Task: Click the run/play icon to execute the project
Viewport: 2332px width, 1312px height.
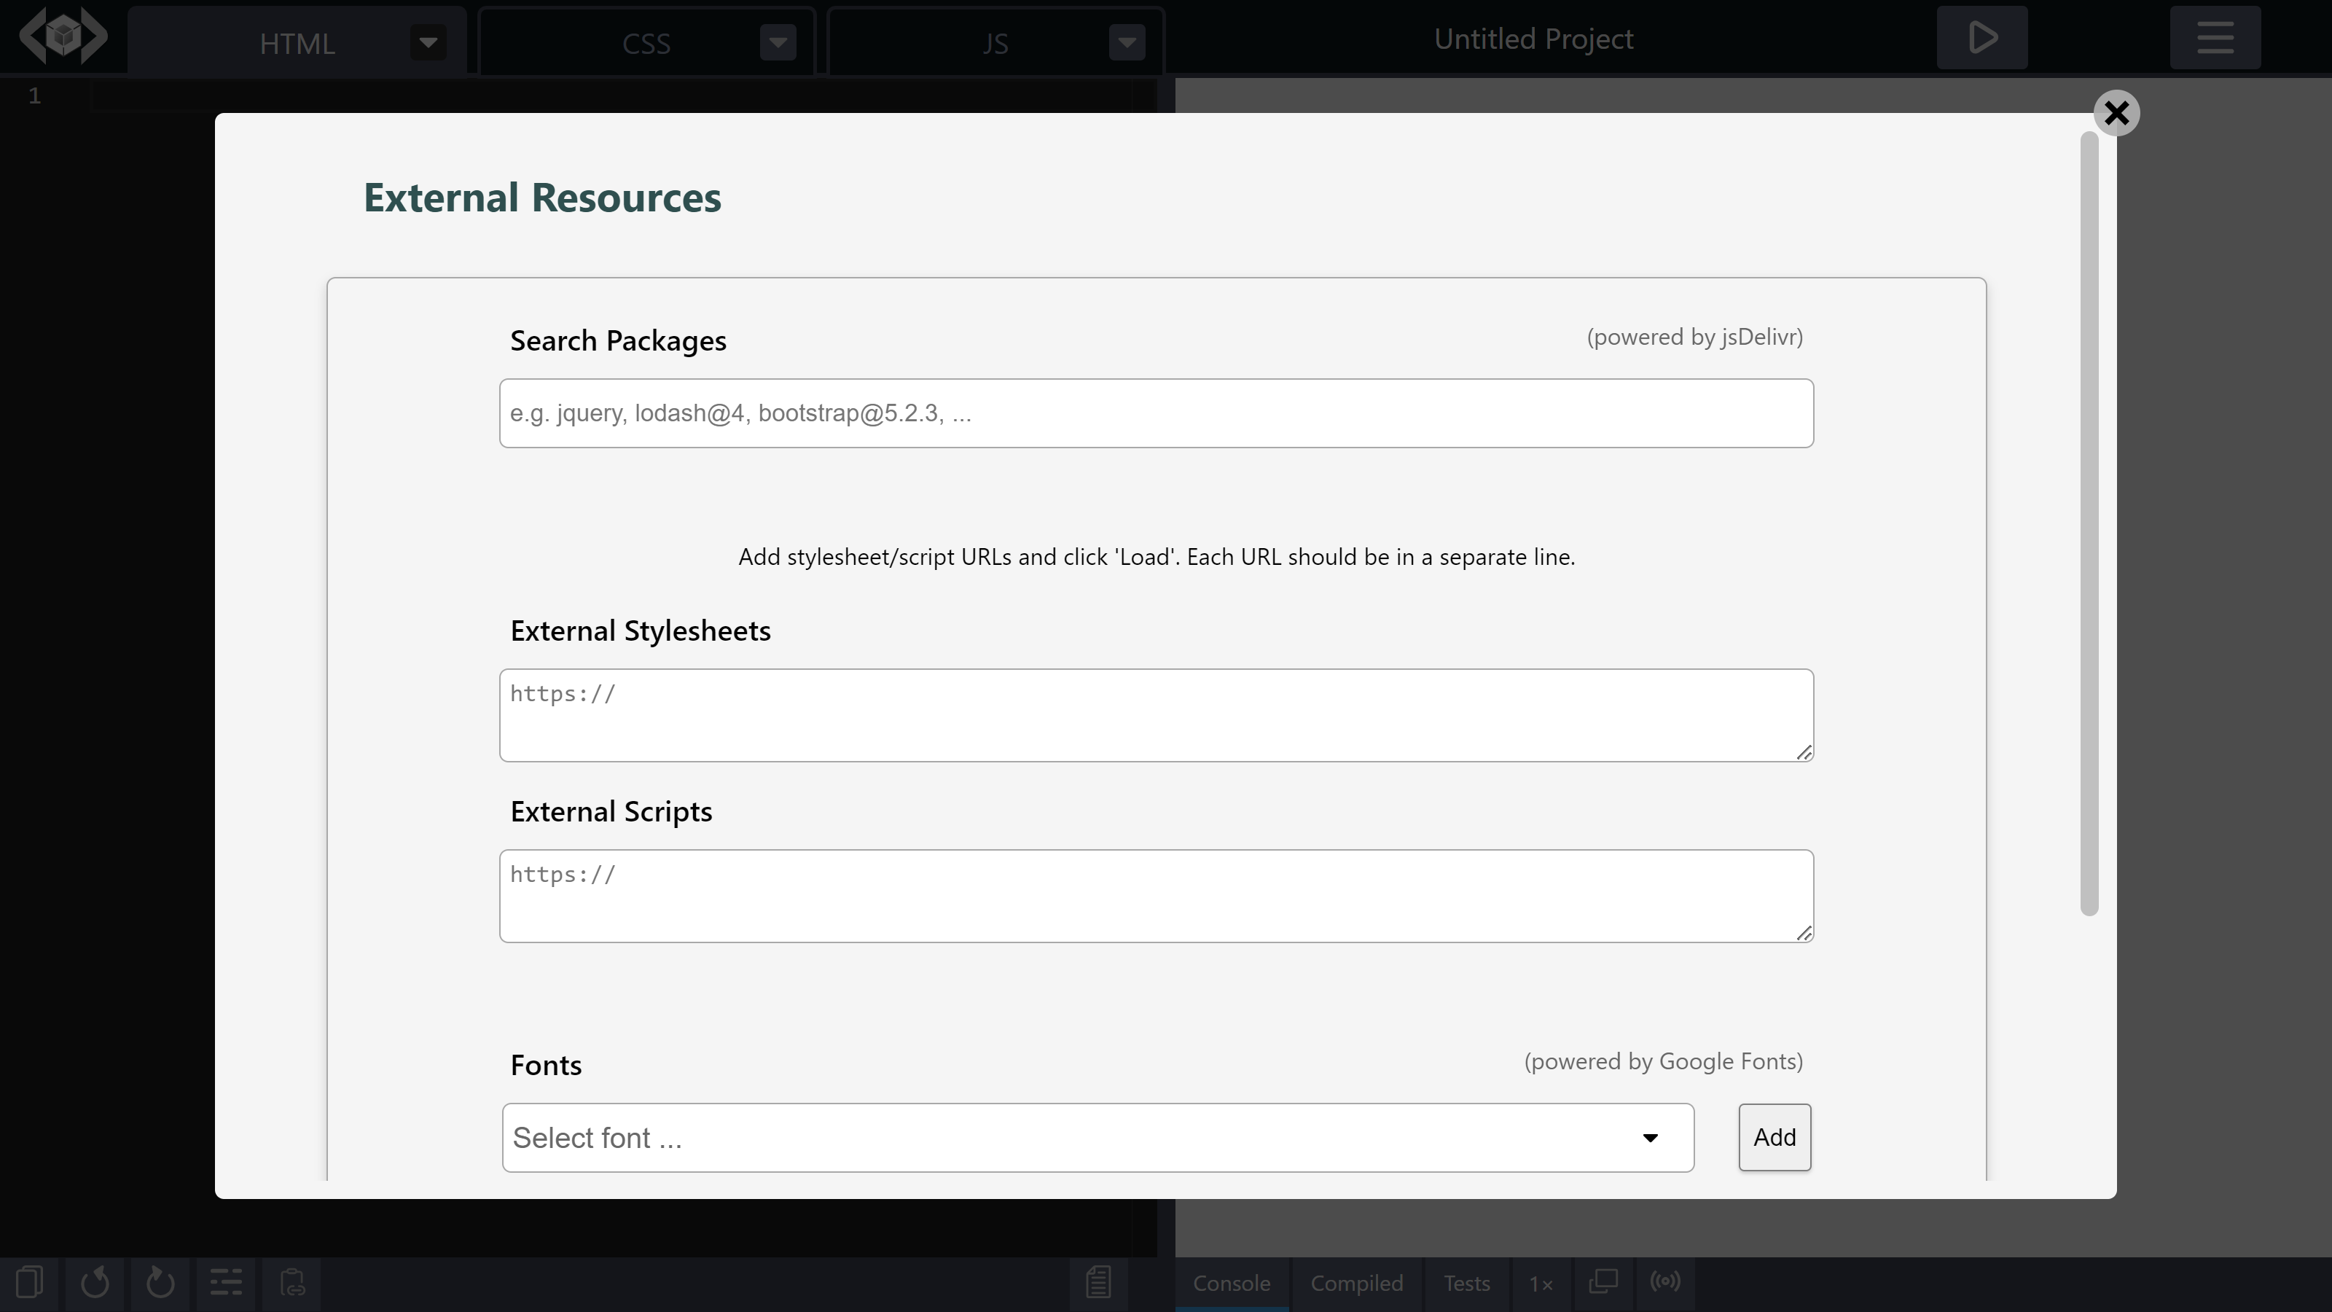Action: [1981, 38]
